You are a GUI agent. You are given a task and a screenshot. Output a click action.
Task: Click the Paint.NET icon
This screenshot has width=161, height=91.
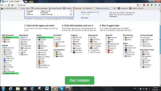point(74,37)
